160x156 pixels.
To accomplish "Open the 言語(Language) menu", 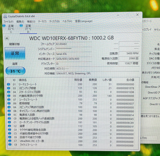I will (x=83, y=21).
